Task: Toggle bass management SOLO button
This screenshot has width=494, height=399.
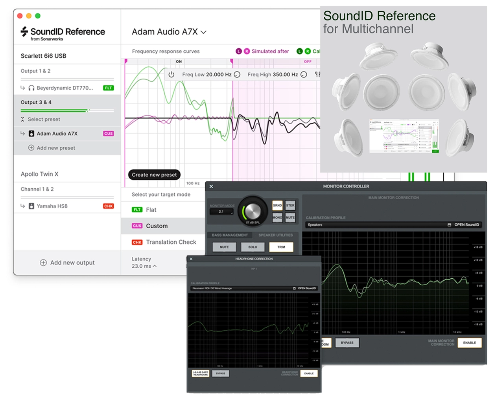Action: (253, 247)
